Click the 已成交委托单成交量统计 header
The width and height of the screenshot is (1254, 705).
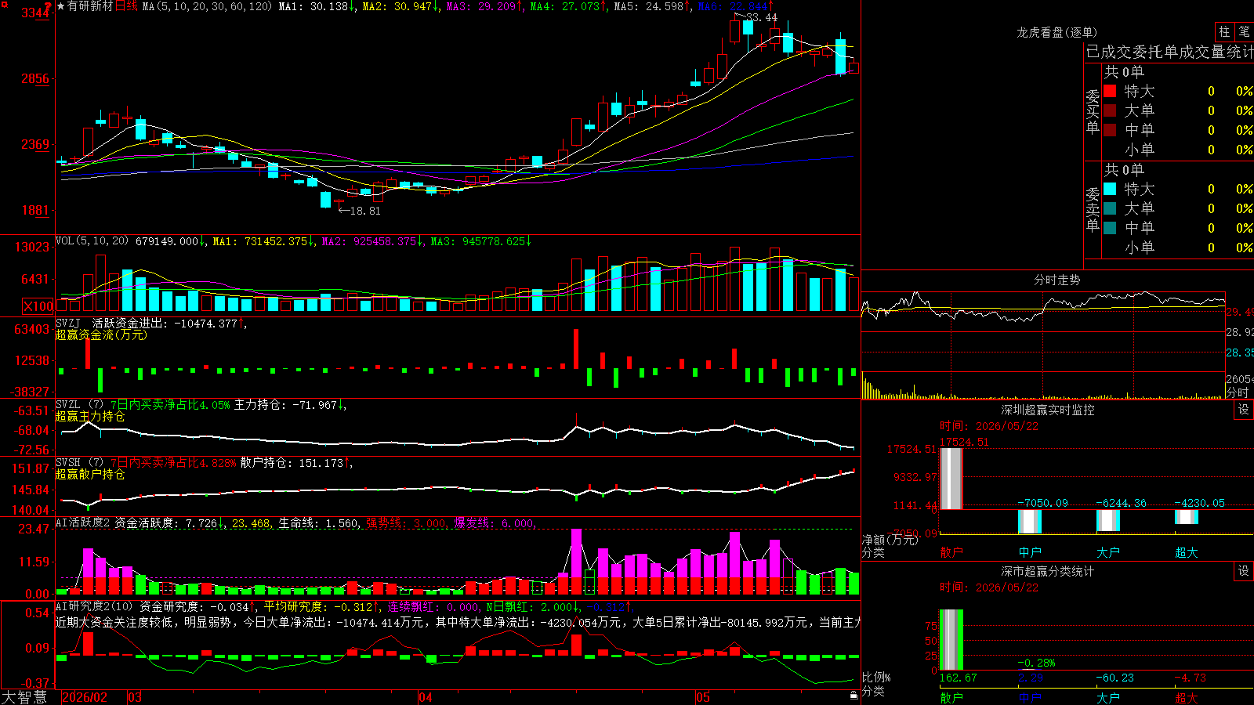[1169, 52]
